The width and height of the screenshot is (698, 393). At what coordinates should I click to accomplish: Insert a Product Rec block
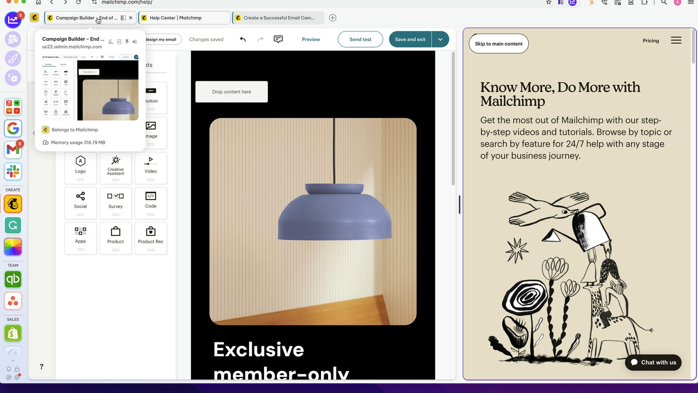151,238
